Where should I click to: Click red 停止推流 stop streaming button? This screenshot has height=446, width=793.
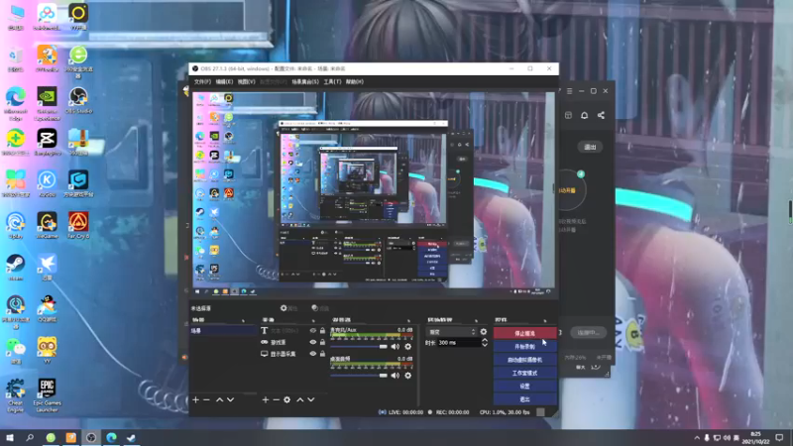tap(524, 333)
